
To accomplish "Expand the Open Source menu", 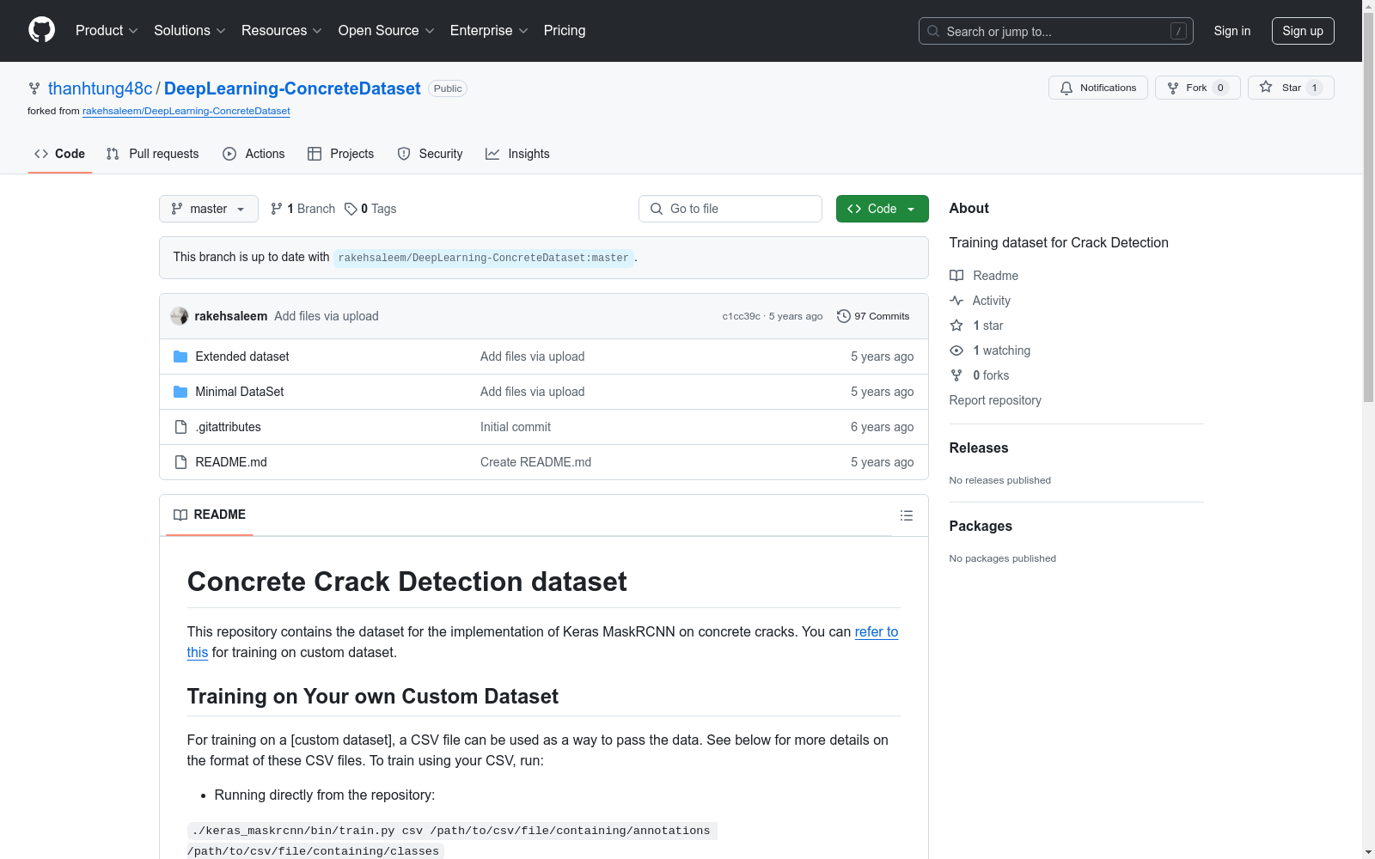I will [387, 30].
